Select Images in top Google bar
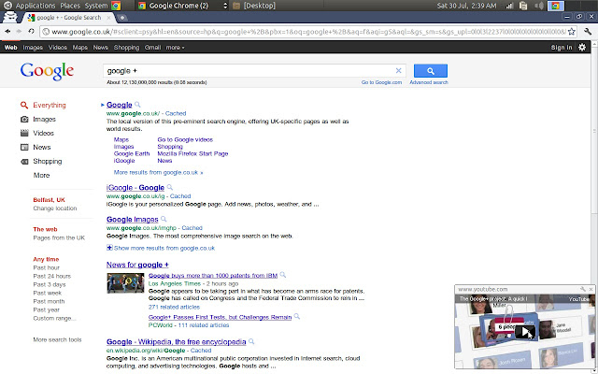Image resolution: width=598 pixels, height=374 pixels. pos(33,48)
